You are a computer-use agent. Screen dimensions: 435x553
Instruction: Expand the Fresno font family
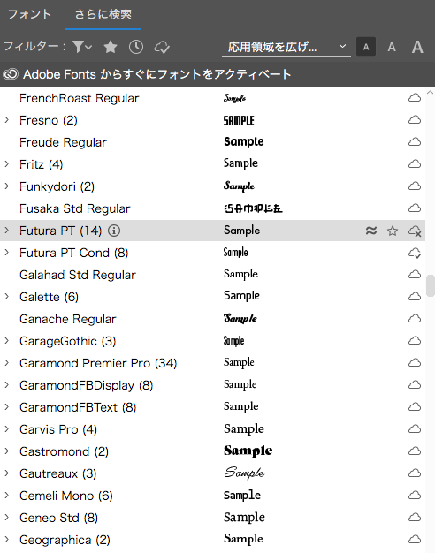7,120
